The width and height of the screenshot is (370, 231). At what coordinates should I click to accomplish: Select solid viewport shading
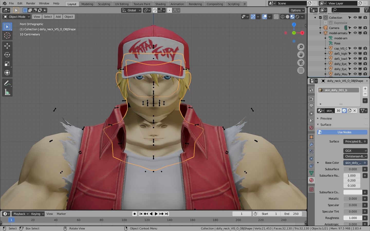click(x=288, y=17)
